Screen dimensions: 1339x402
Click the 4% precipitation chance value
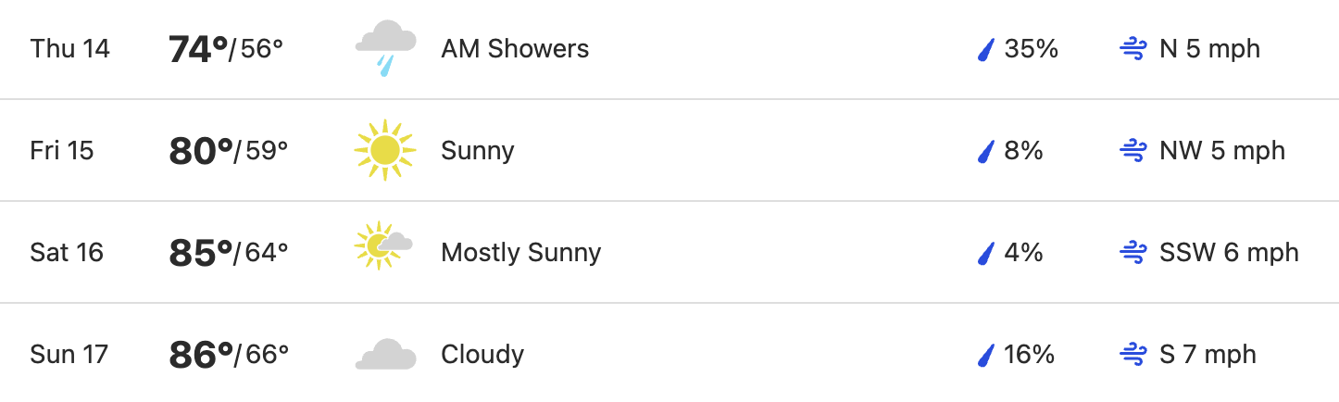click(x=1024, y=253)
